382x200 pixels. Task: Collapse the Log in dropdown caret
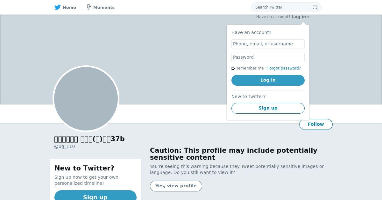(x=308, y=17)
